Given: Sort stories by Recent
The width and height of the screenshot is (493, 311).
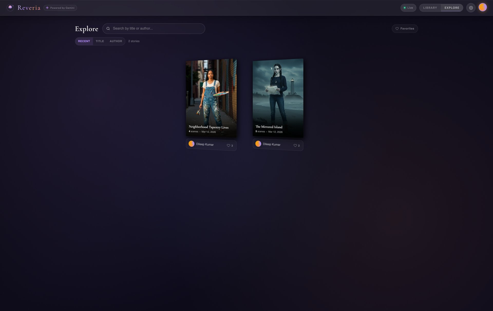Looking at the screenshot, I should click(x=84, y=41).
